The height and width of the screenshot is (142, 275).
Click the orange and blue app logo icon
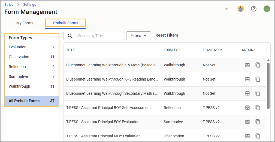[241, 9]
